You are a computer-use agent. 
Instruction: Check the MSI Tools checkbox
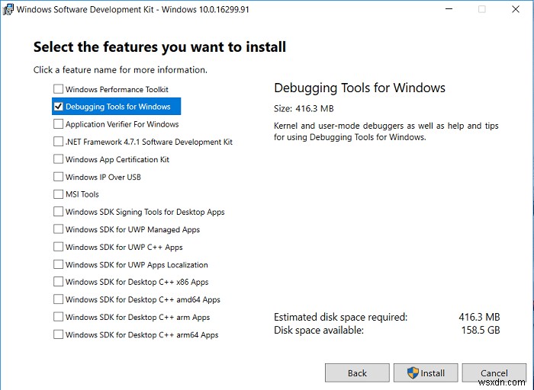pyautogui.click(x=59, y=194)
